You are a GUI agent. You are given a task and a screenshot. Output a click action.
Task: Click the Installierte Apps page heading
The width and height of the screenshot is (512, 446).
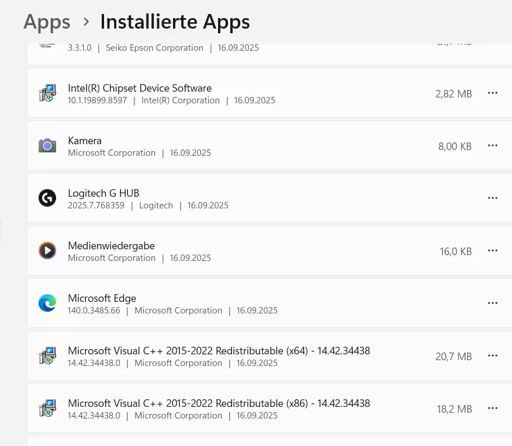175,22
